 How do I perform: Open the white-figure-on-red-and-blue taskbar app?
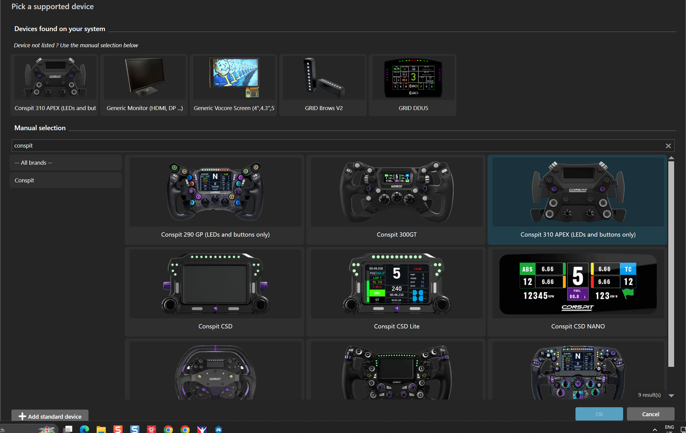202,429
